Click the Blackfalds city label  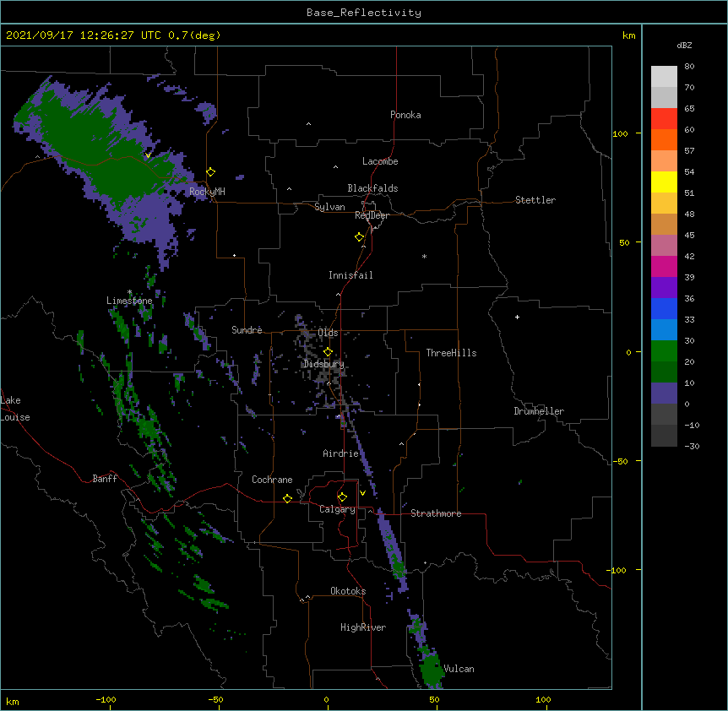tap(372, 188)
